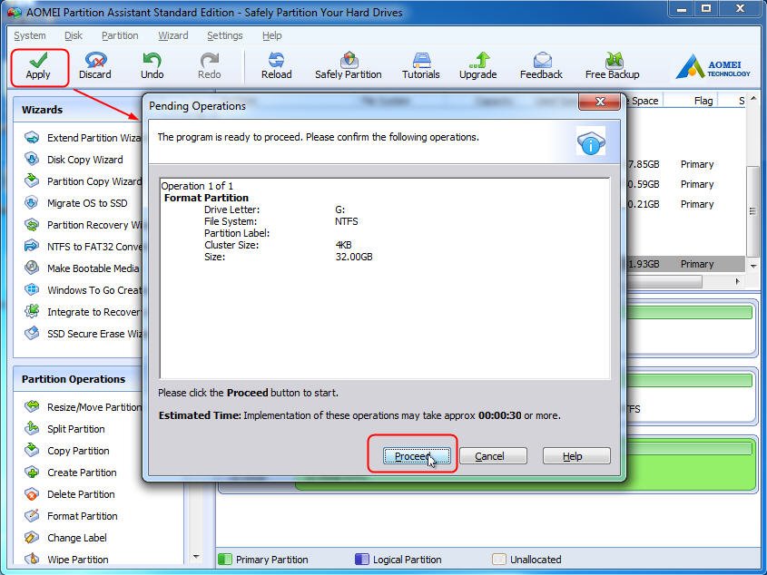The image size is (767, 575).
Task: Open the Settings menu
Action: click(225, 35)
